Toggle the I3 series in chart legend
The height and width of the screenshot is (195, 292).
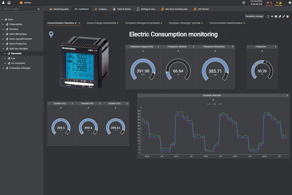(x=219, y=104)
